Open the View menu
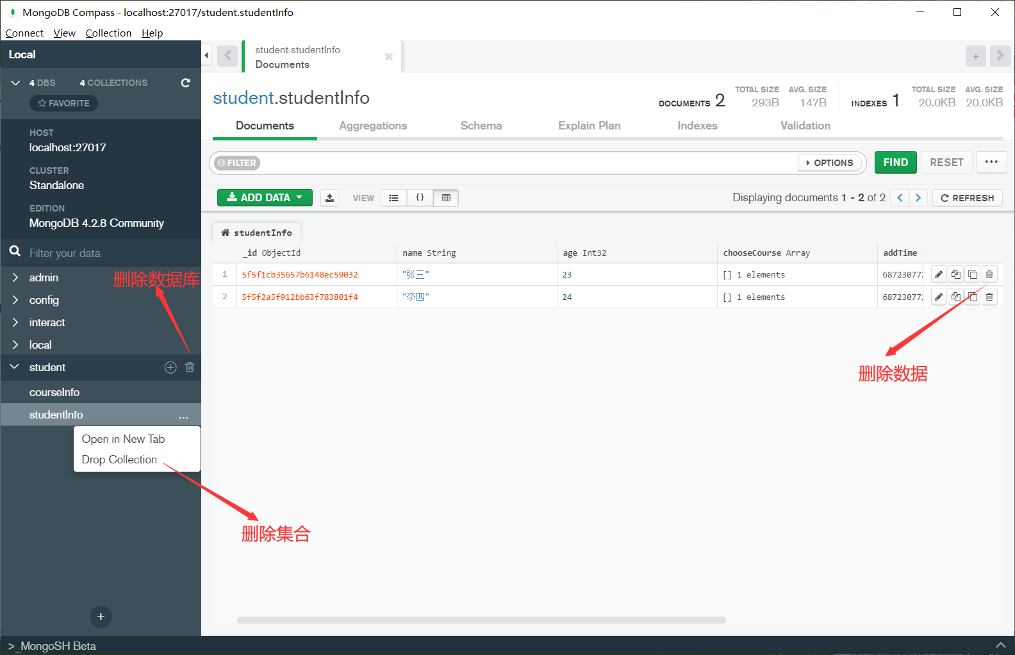This screenshot has width=1015, height=655. pos(64,33)
